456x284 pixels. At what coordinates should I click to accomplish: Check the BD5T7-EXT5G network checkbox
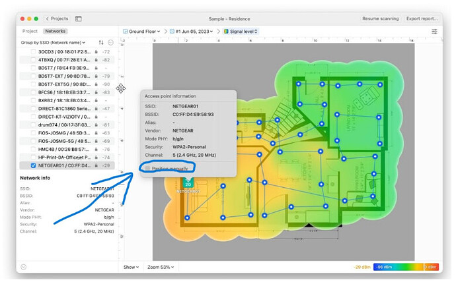[33, 84]
